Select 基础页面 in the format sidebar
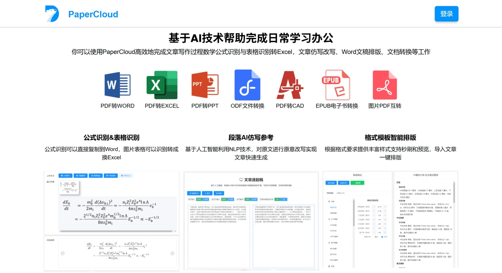The width and height of the screenshot is (502, 273). coord(333,207)
